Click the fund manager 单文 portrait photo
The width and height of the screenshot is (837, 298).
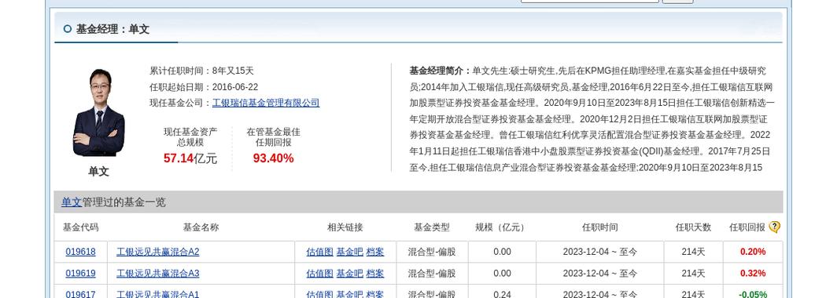tap(99, 113)
